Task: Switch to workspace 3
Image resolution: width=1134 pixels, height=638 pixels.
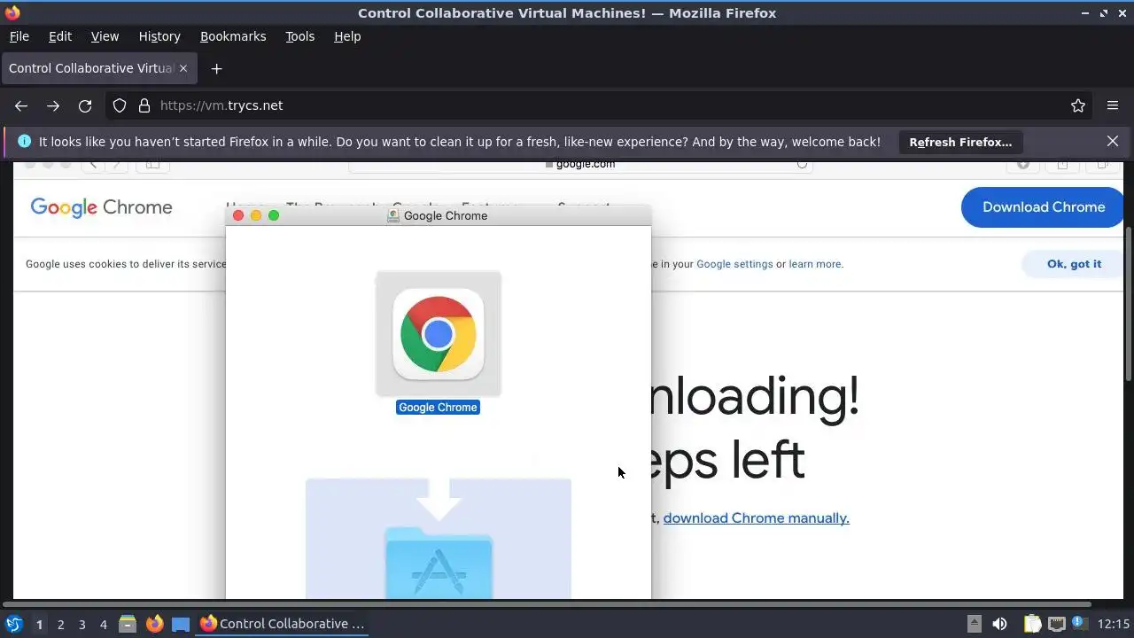Action: [82, 624]
